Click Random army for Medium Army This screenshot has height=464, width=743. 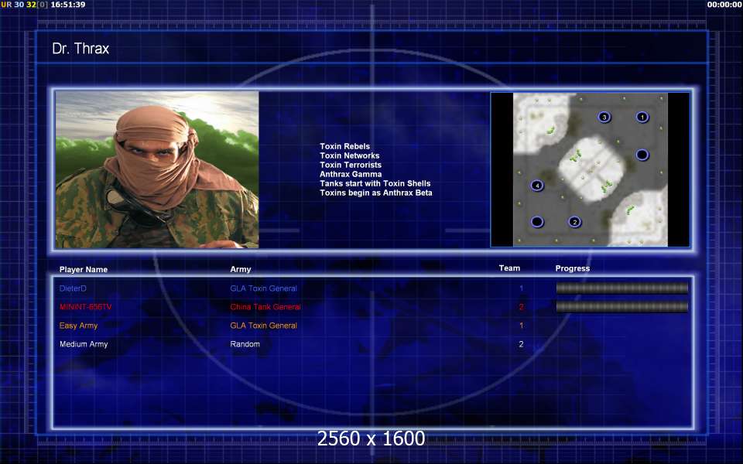click(x=245, y=344)
